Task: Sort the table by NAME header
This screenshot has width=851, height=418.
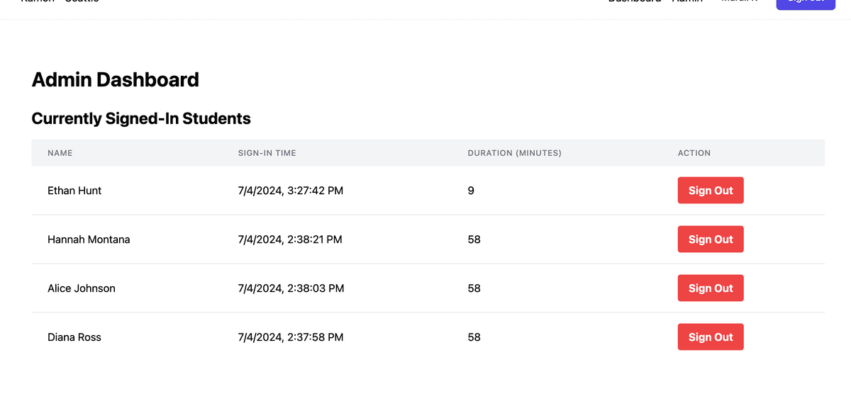Action: [60, 152]
